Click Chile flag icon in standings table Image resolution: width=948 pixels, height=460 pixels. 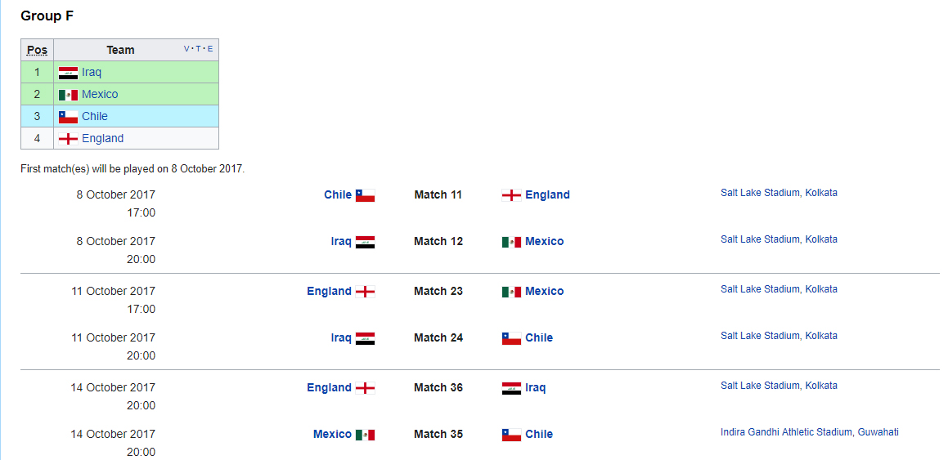pyautogui.click(x=69, y=117)
